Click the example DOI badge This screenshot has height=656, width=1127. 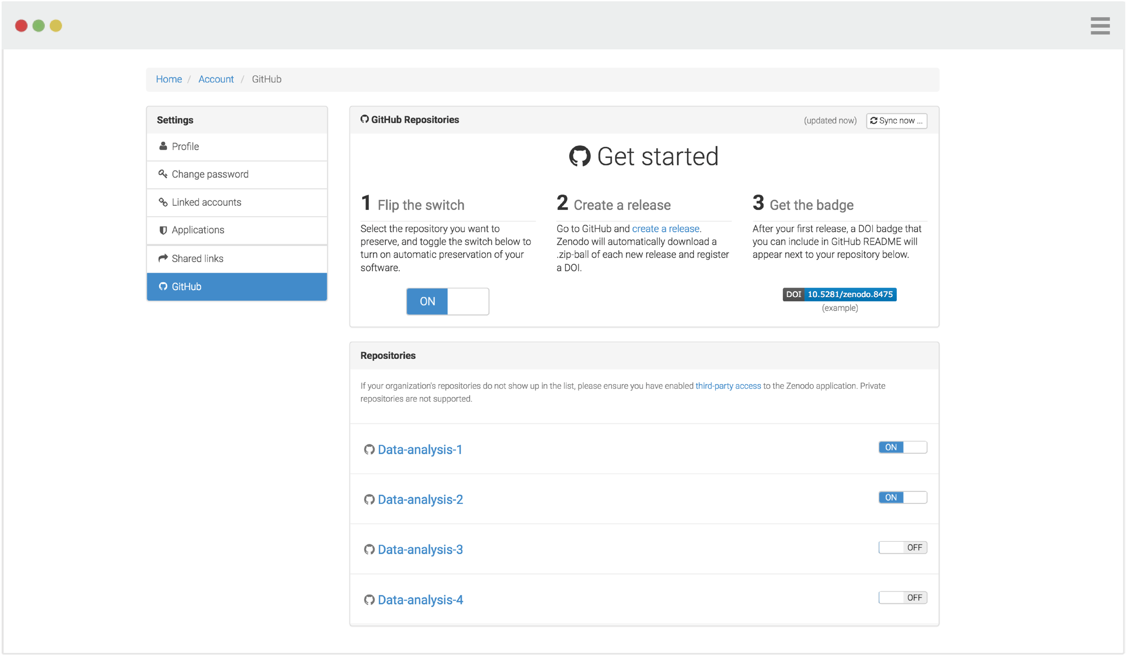point(839,294)
